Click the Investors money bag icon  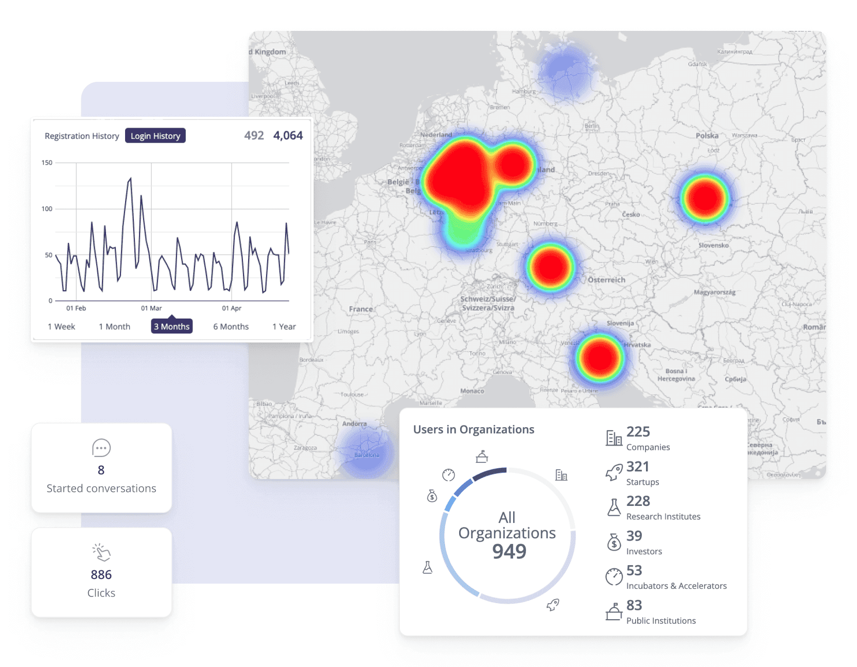[614, 542]
